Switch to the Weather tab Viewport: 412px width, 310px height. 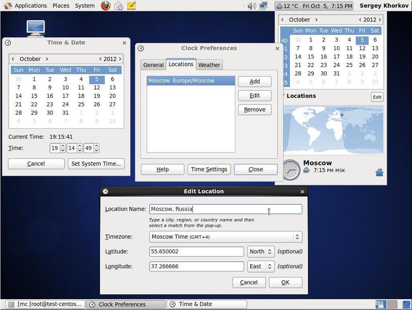(x=209, y=65)
